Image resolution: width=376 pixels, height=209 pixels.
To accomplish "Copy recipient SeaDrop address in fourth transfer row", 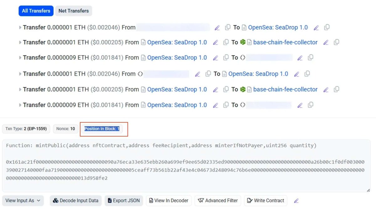I will pos(307,74).
